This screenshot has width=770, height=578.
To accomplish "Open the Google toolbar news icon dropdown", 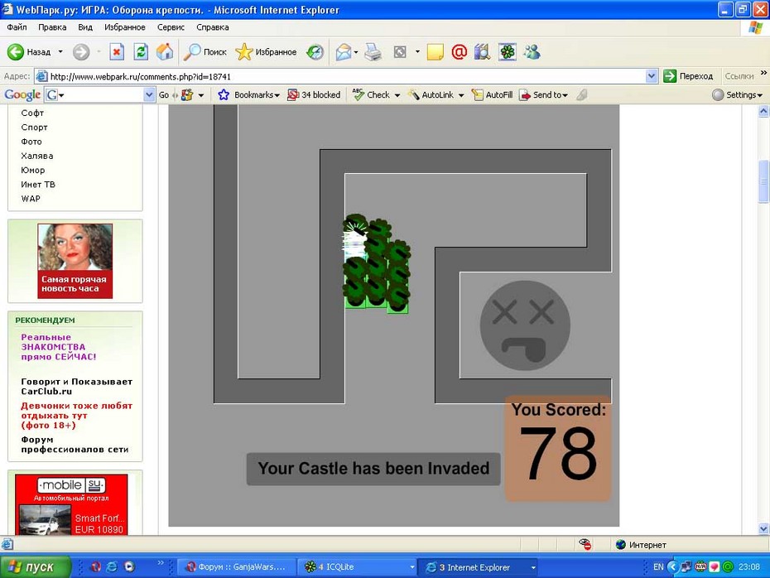I will (201, 95).
